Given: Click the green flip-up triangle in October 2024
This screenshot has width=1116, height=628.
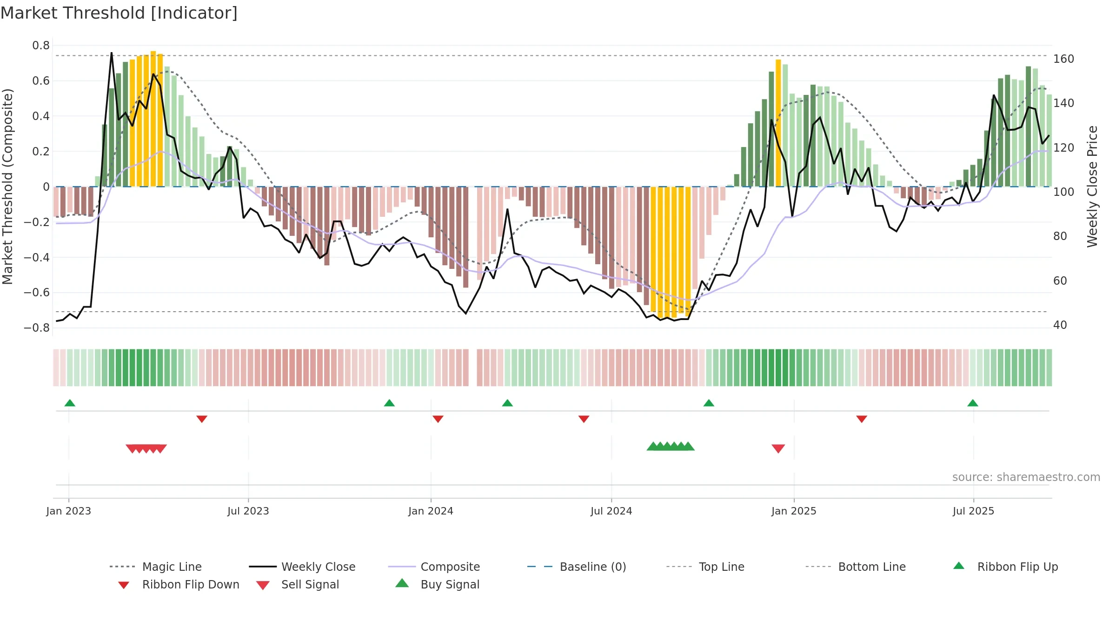Looking at the screenshot, I should pyautogui.click(x=709, y=403).
